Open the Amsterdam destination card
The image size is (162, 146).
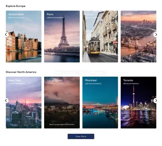point(23,36)
